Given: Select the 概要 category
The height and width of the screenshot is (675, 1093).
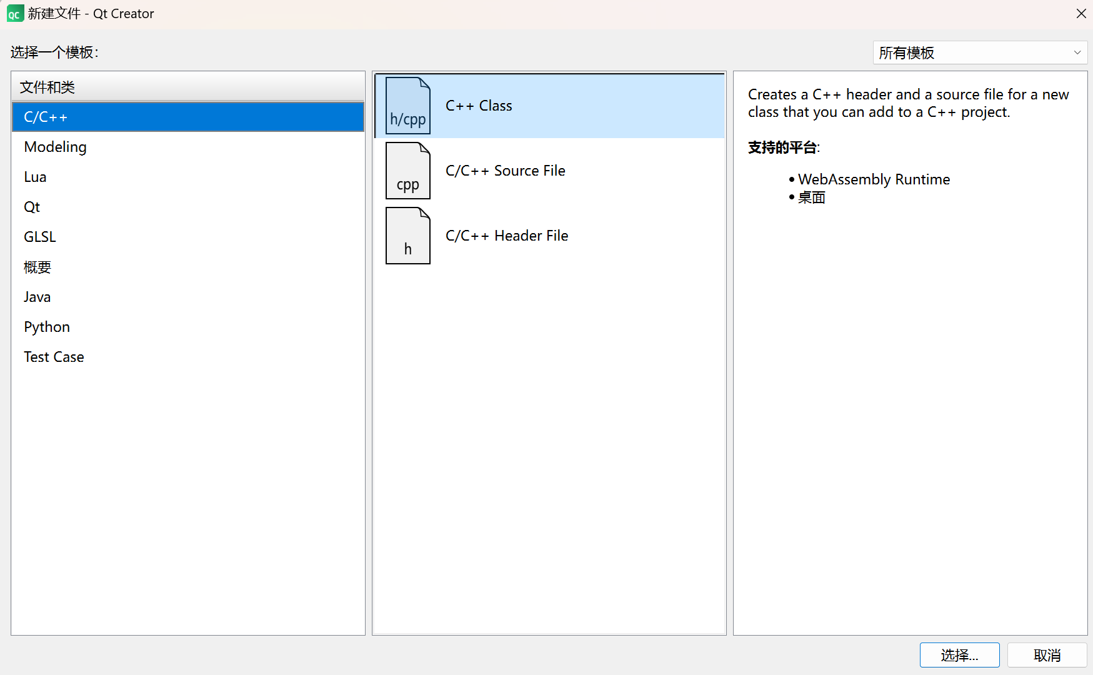Looking at the screenshot, I should [x=187, y=267].
